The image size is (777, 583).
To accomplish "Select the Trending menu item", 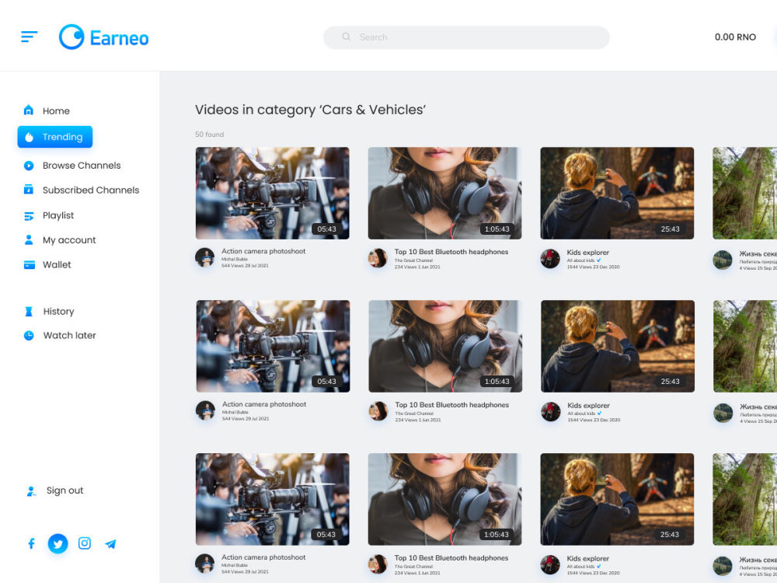I will point(55,137).
